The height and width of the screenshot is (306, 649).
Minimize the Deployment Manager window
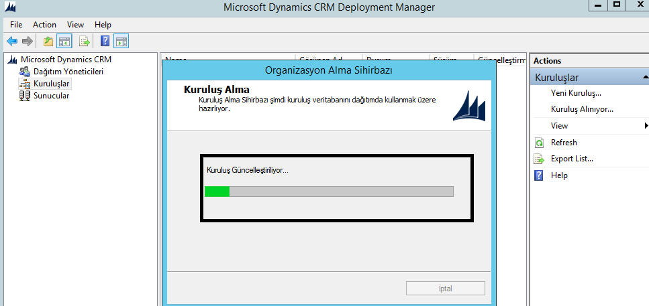click(x=598, y=5)
